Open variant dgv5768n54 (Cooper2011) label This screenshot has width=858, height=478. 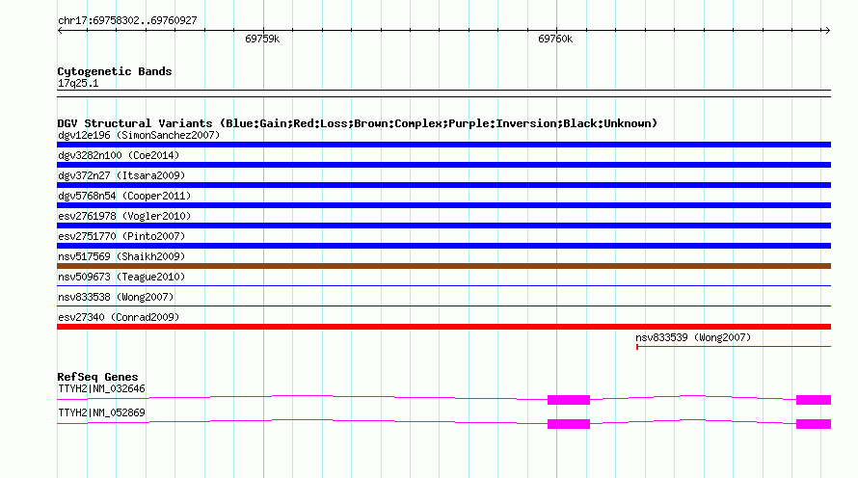(x=124, y=196)
